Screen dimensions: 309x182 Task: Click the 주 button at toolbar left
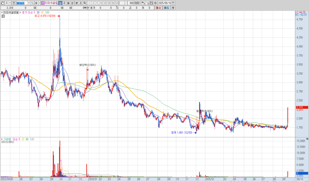pos(7,3)
